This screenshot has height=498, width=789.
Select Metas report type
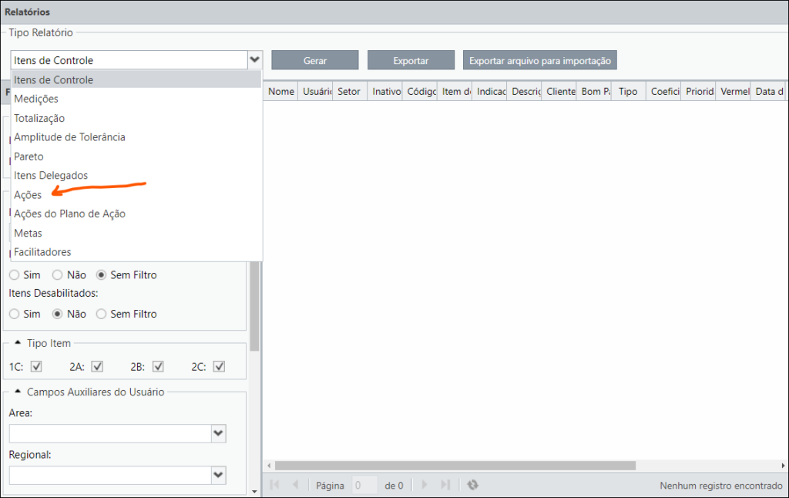pos(136,233)
